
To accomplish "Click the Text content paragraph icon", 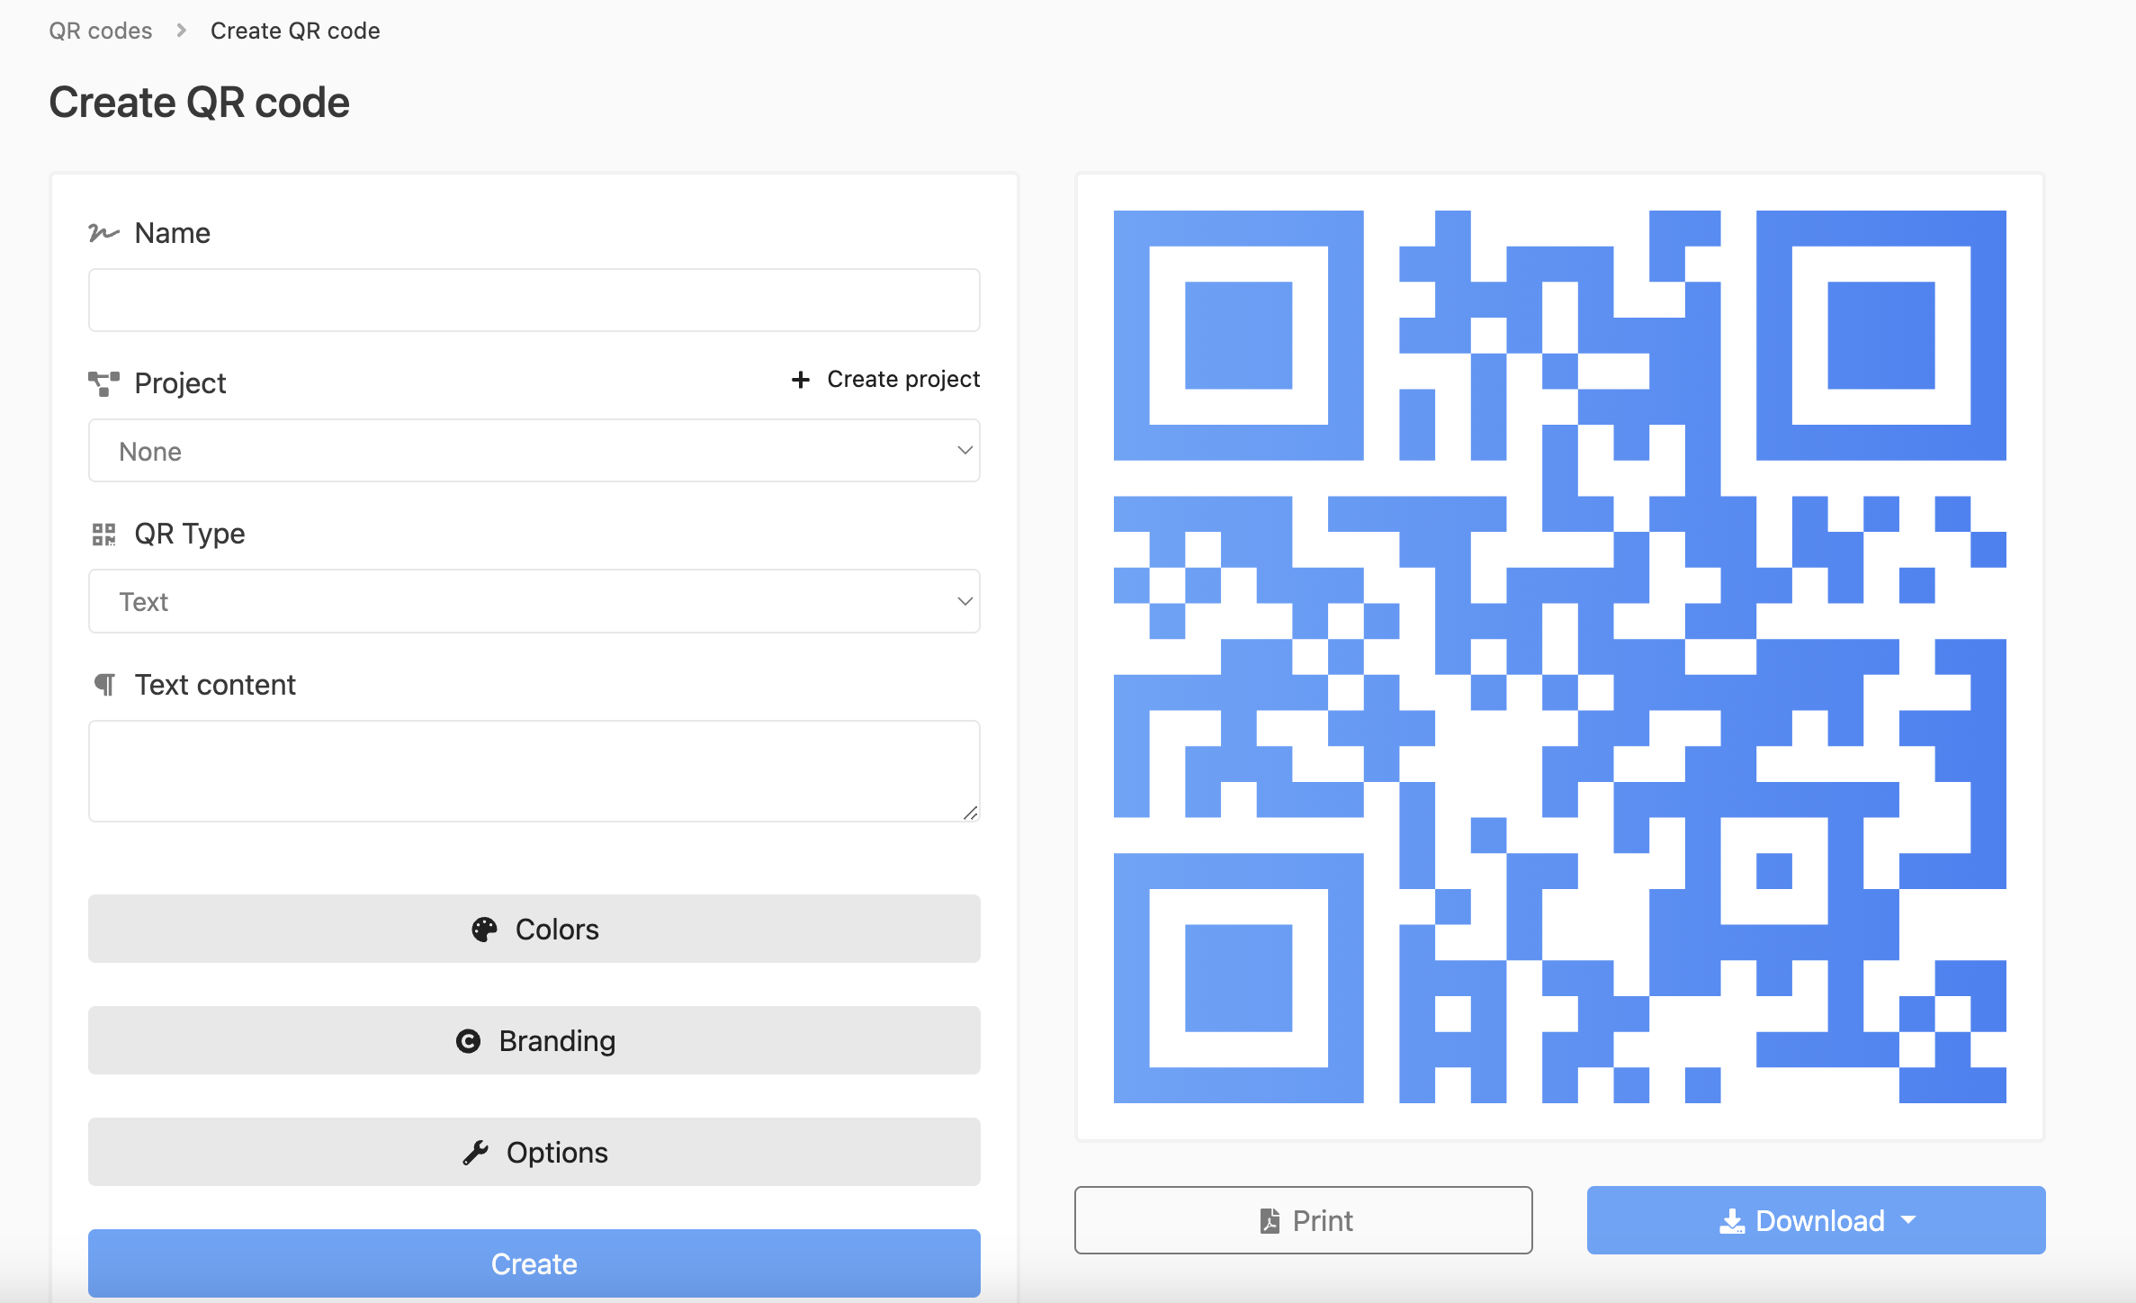I will pos(103,685).
